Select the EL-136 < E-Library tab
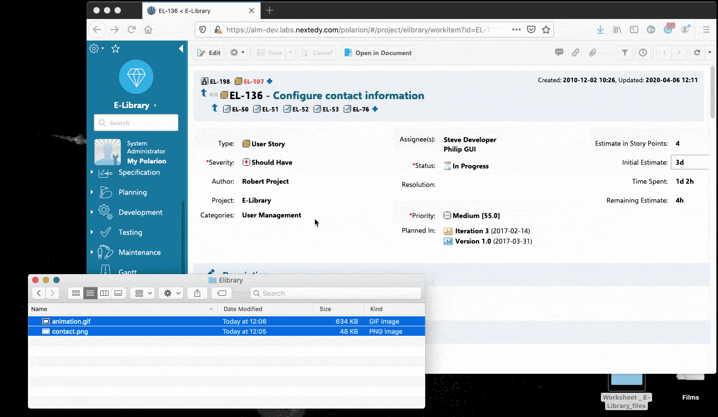Viewport: 718px width, 417px height. click(x=200, y=11)
